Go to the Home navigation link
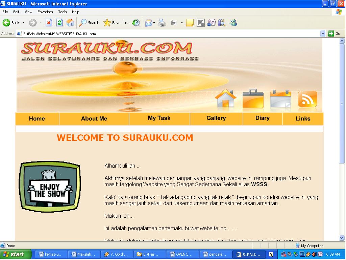Viewport: 346px width, 260px height. tap(37, 118)
